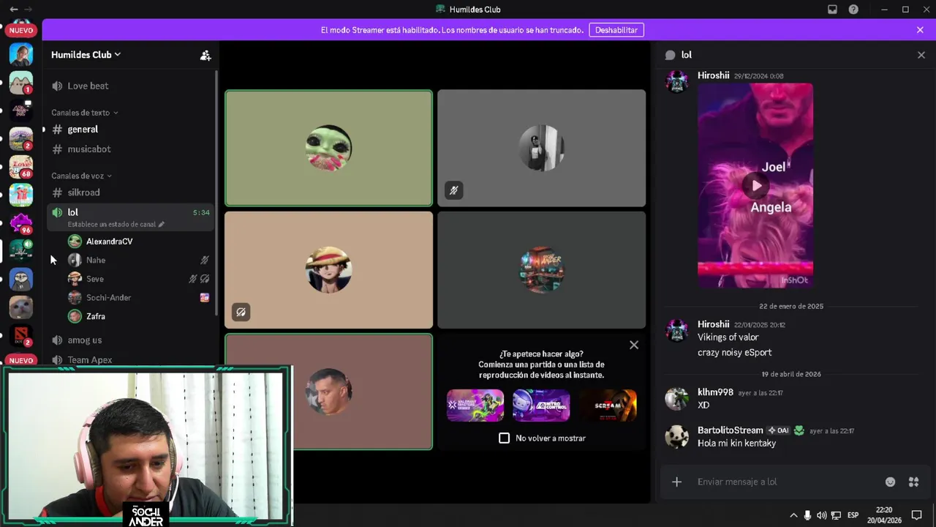Screen dimensions: 936x527
Task: Open the purple server icon with badge 96
Action: (x=20, y=223)
